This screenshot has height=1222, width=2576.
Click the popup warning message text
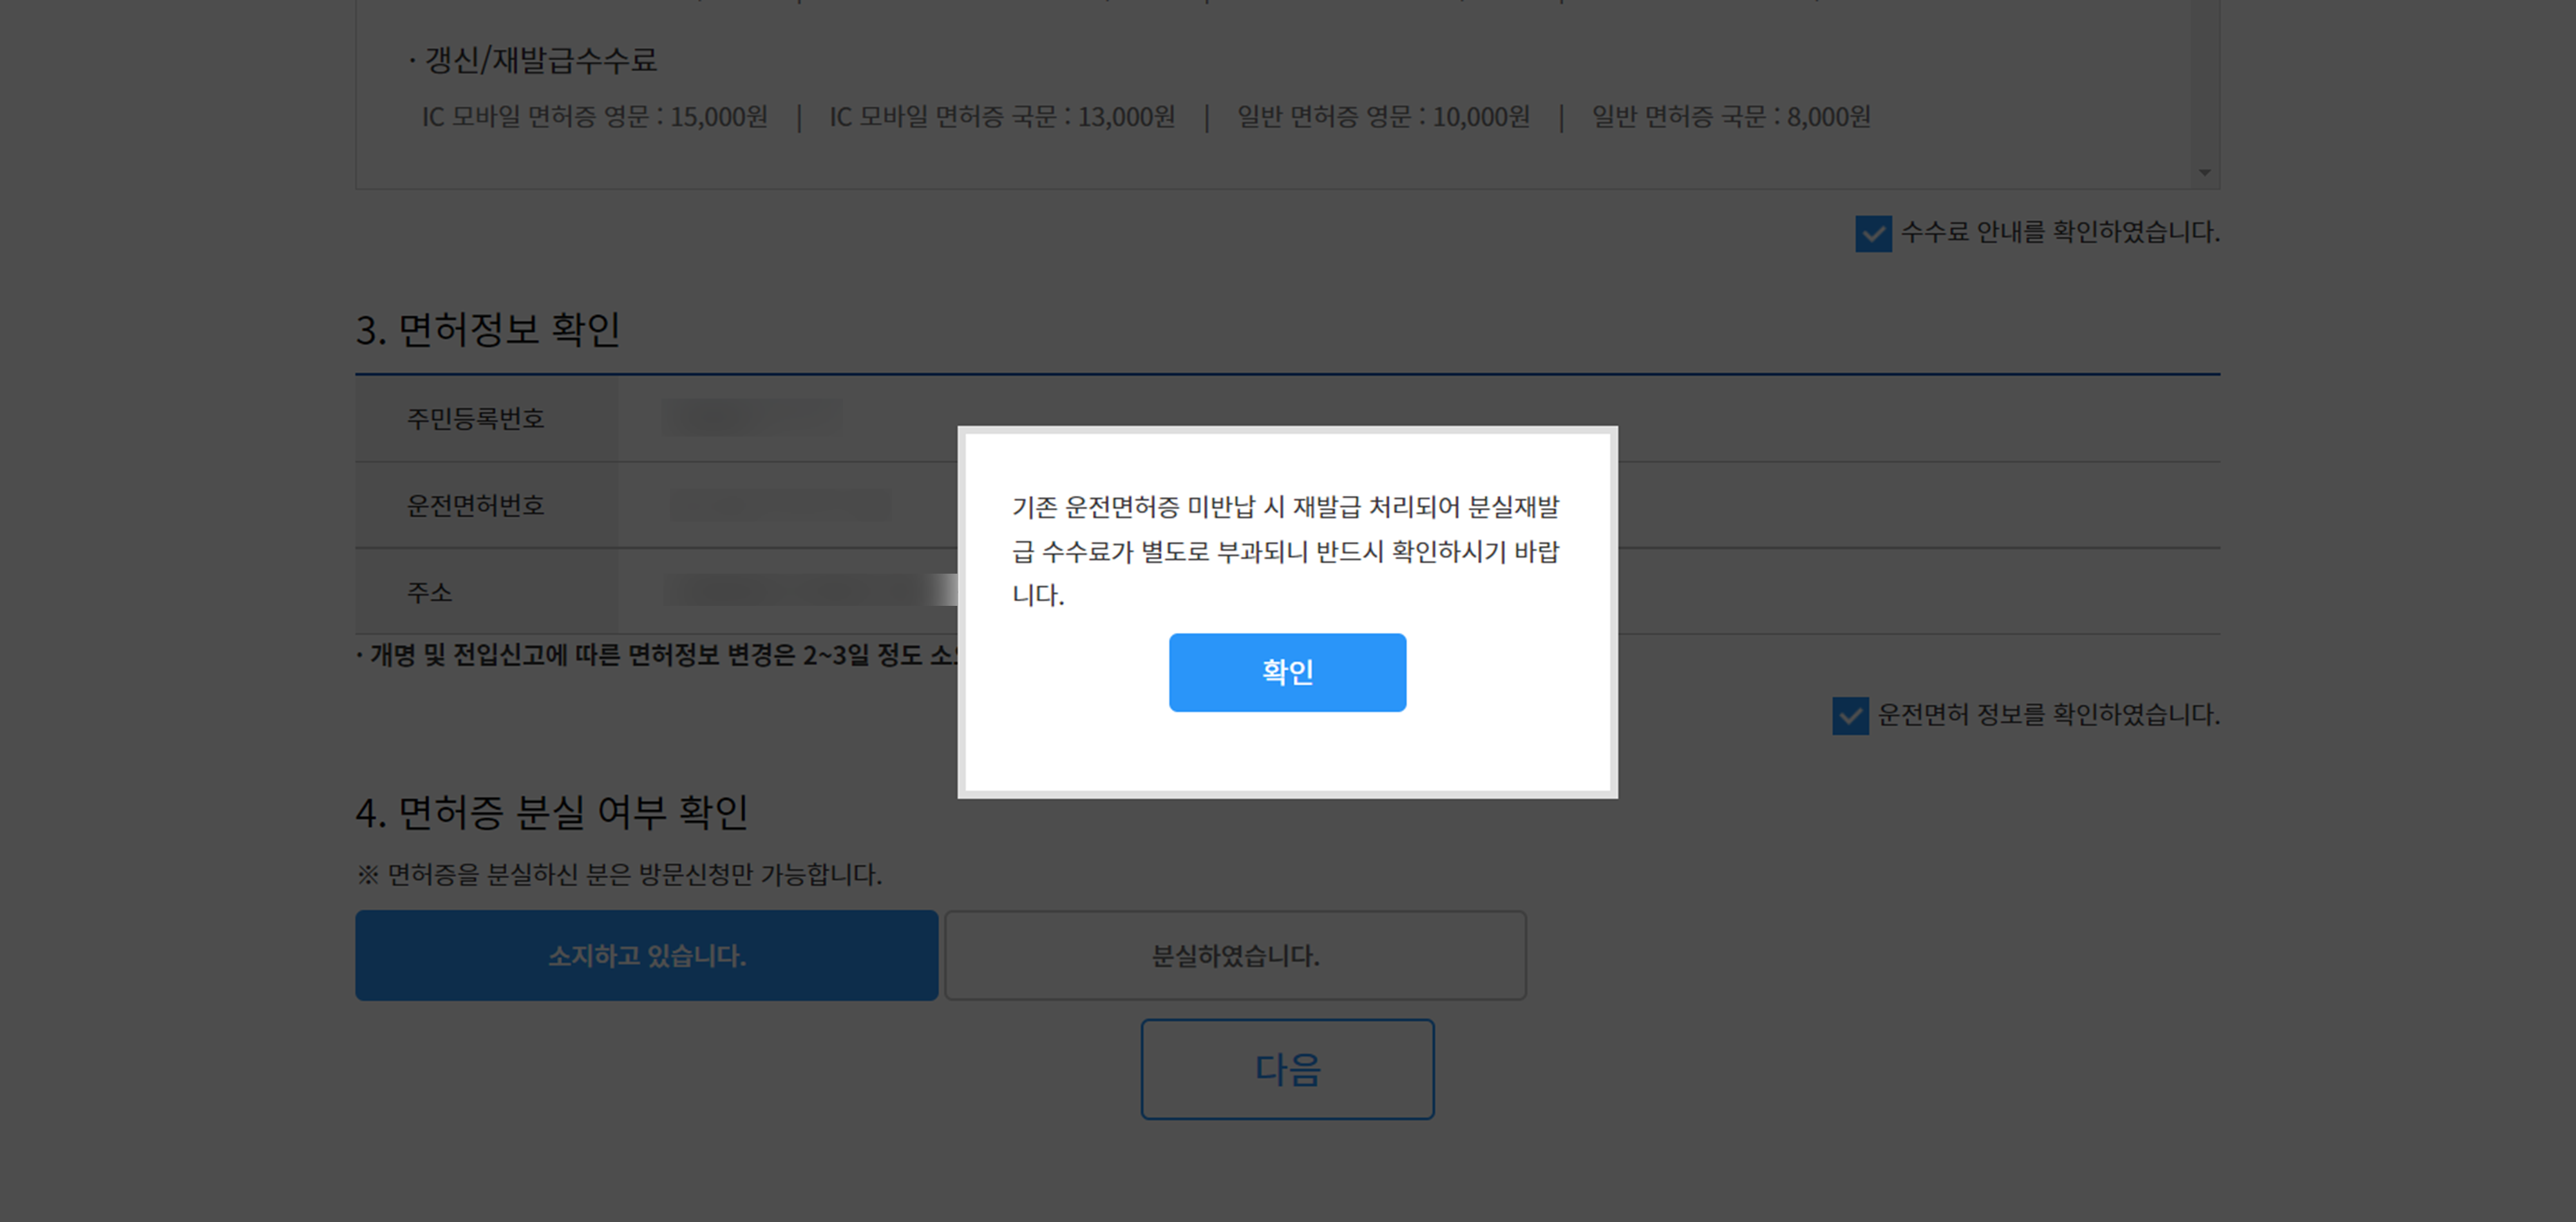tap(1286, 551)
